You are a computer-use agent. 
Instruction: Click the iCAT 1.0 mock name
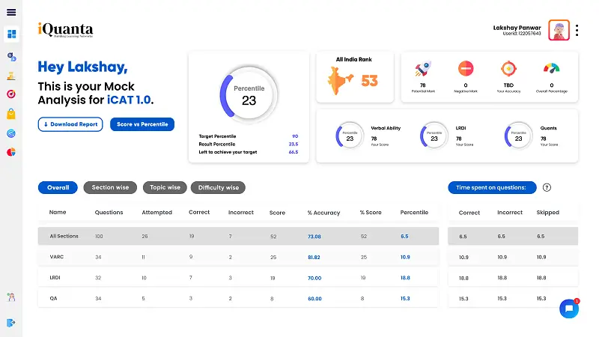(x=129, y=100)
